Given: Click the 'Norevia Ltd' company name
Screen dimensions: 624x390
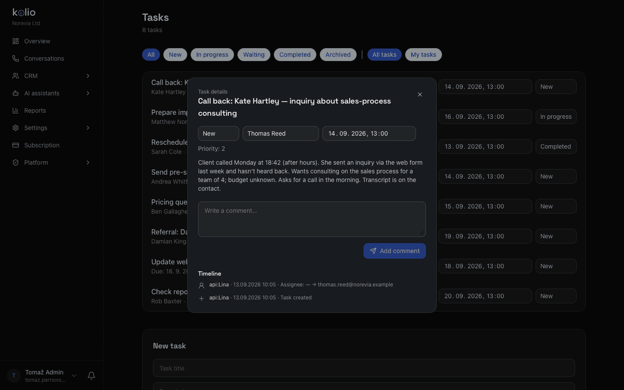Looking at the screenshot, I should click(x=26, y=23).
